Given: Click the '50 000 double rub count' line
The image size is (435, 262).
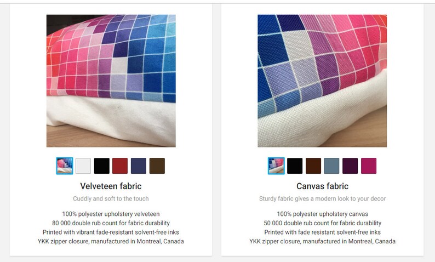Looking at the screenshot, I should [322, 223].
